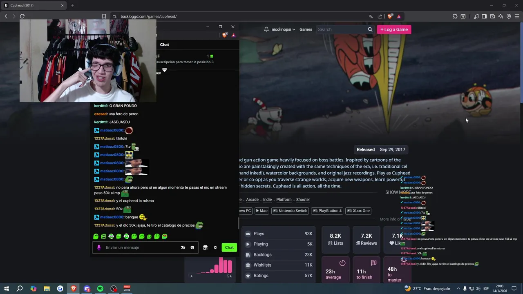This screenshot has width=523, height=294.
Task: Switch to the Cuphead (2017) browser tab
Action: tap(34, 5)
